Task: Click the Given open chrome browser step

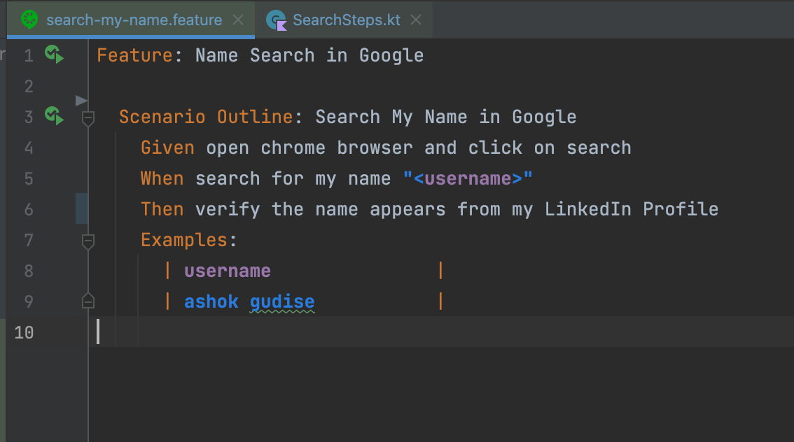Action: 385,148
